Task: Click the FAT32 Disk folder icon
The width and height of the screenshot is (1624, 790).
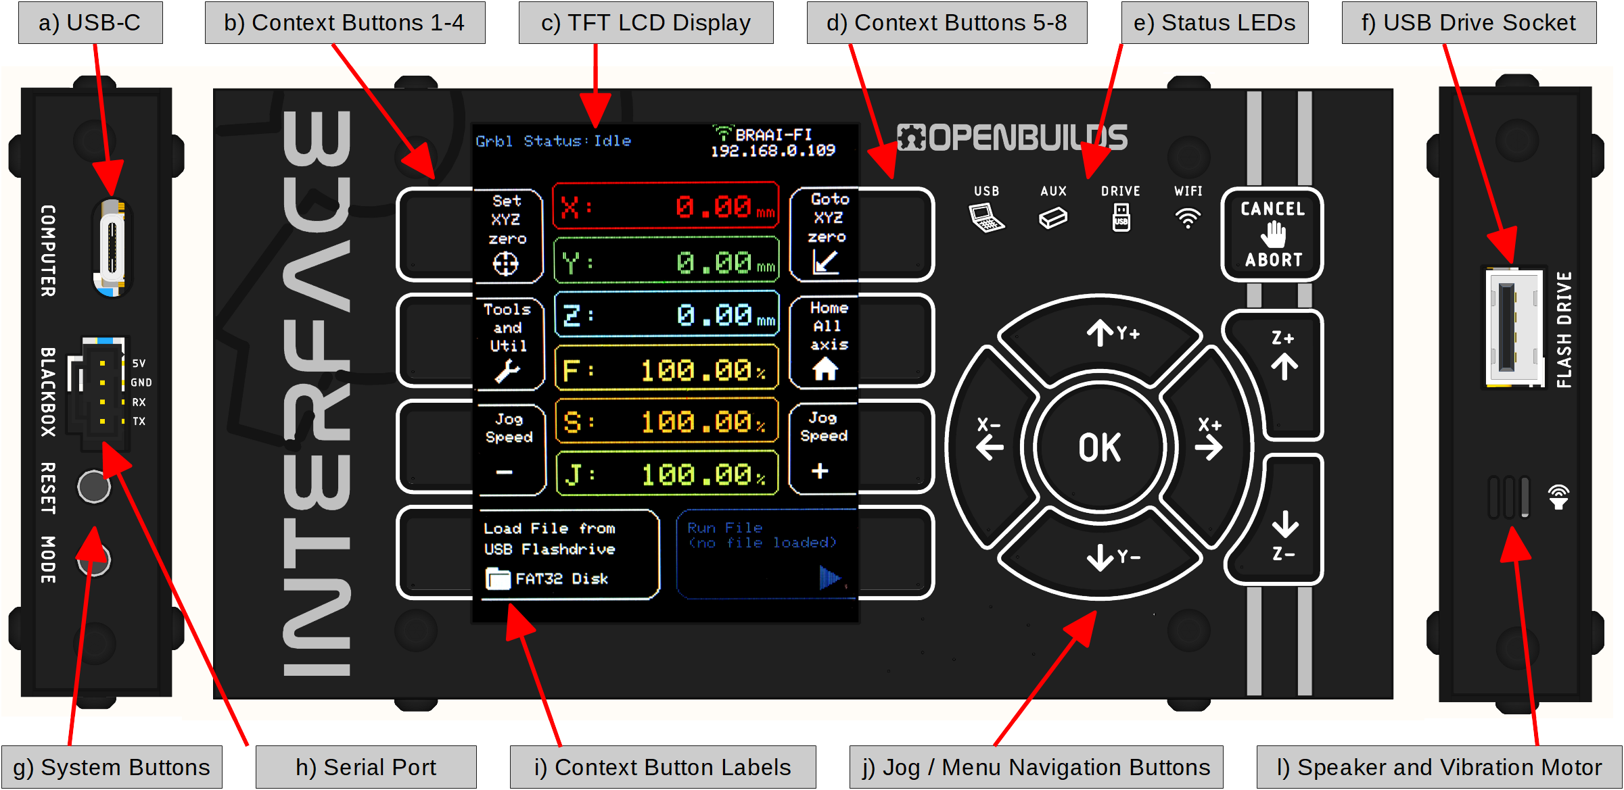Action: click(498, 578)
